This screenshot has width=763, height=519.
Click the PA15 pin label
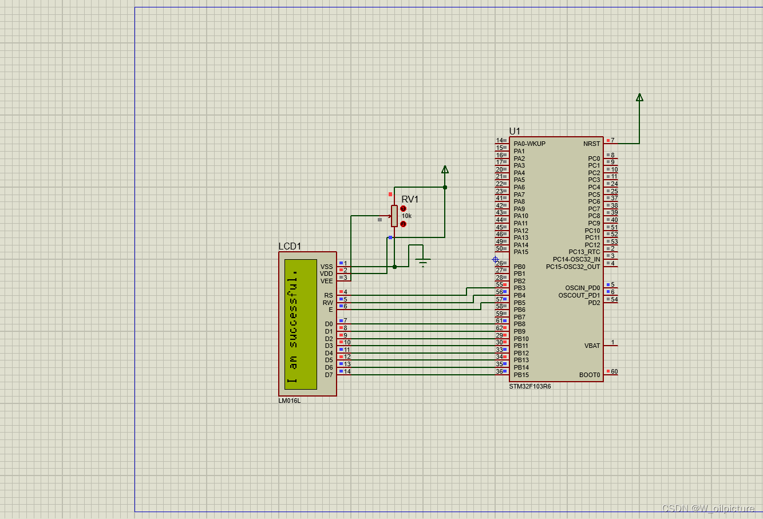coord(521,252)
